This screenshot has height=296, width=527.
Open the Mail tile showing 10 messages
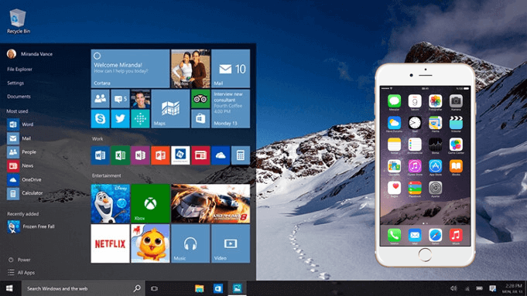click(231, 69)
